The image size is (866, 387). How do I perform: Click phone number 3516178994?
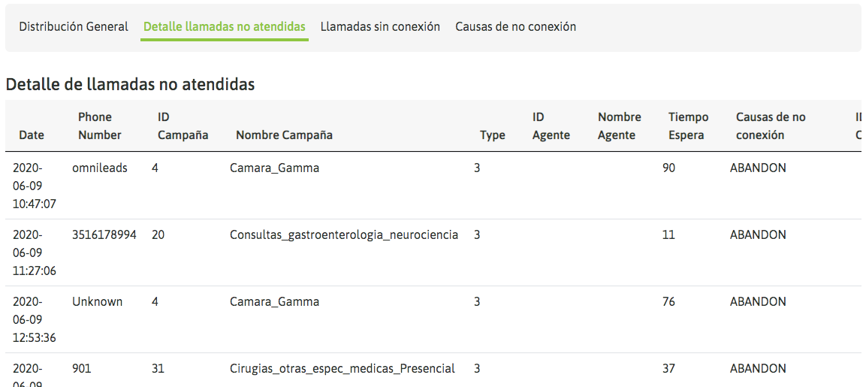[104, 235]
